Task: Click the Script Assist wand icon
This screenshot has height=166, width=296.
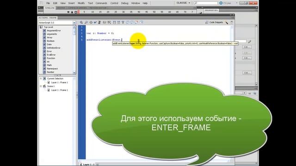Action: [x=227, y=23]
